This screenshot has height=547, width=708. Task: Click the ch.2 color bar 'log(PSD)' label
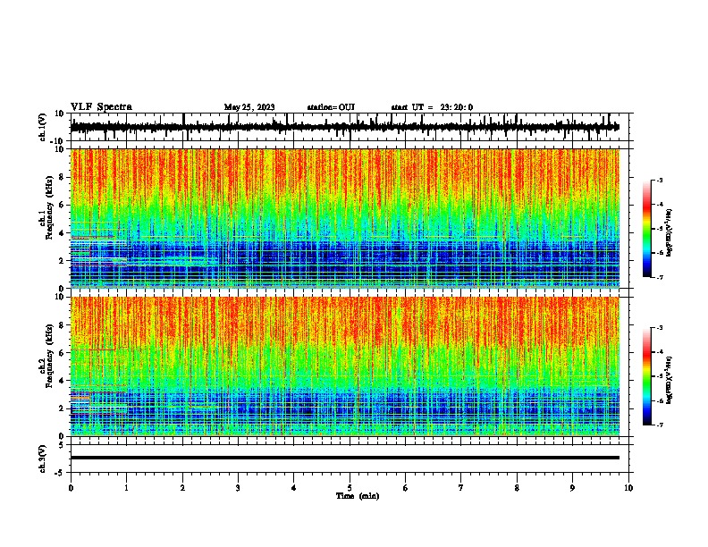(670, 381)
